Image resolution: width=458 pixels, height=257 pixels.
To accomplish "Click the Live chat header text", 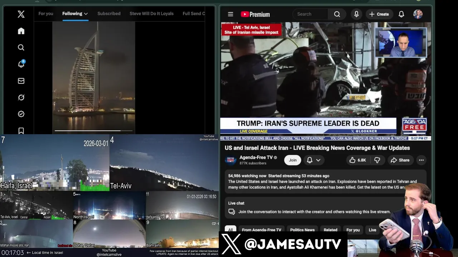I will pyautogui.click(x=236, y=203).
